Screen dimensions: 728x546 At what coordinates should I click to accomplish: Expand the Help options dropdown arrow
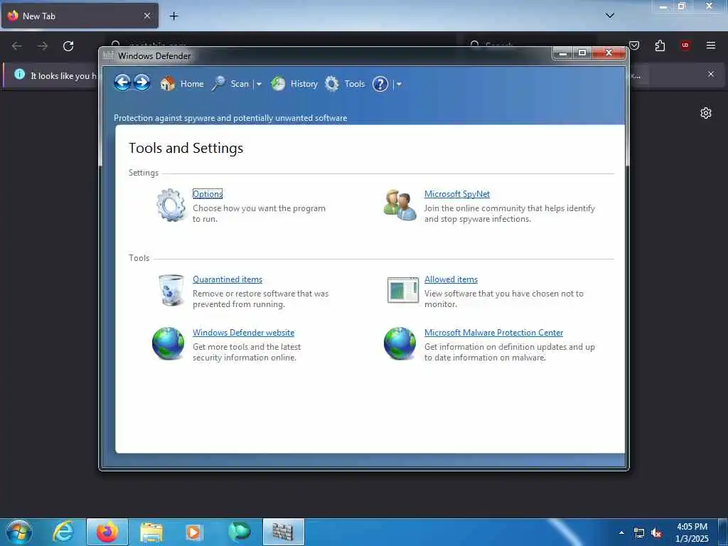point(399,84)
